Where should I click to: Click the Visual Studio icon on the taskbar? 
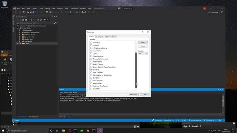[100, 130]
